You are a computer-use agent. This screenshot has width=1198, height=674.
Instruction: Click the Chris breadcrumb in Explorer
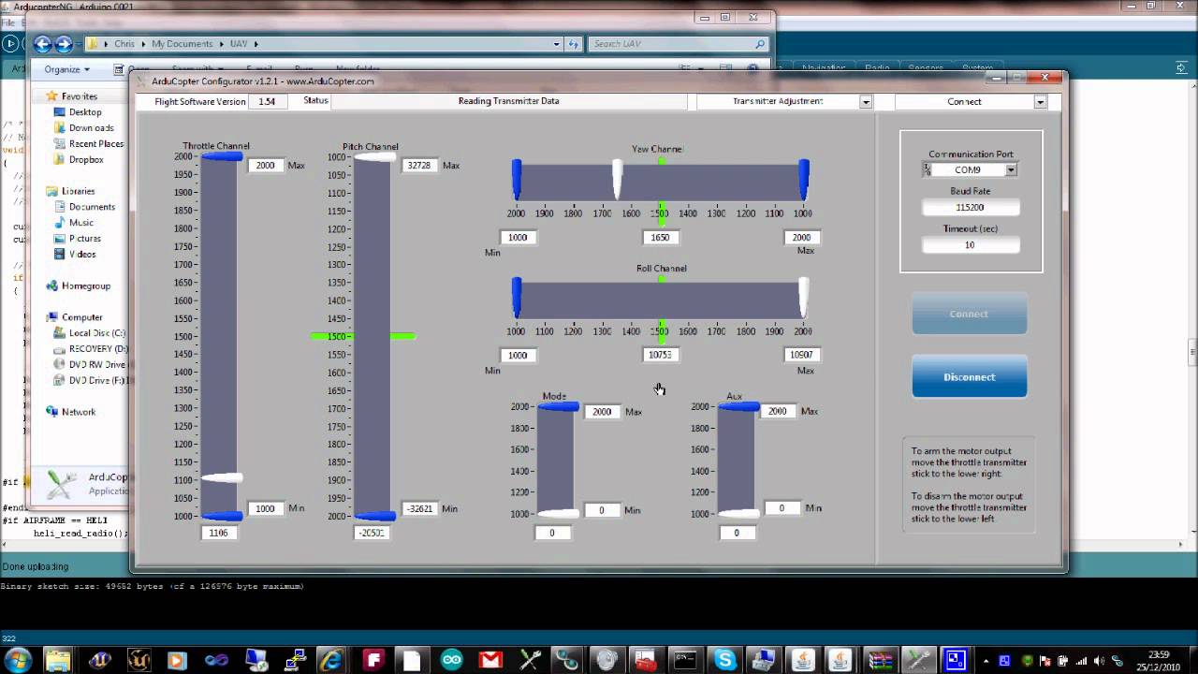(124, 44)
